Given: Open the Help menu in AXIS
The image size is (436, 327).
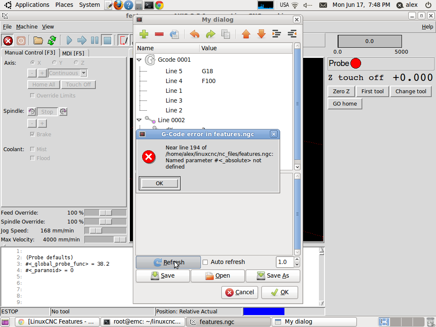Looking at the screenshot, I should point(427,27).
